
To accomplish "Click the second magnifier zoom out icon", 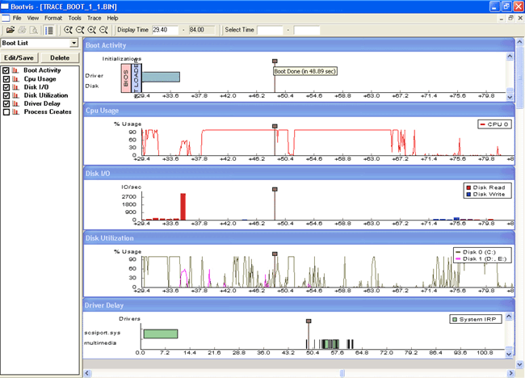I will (x=80, y=30).
